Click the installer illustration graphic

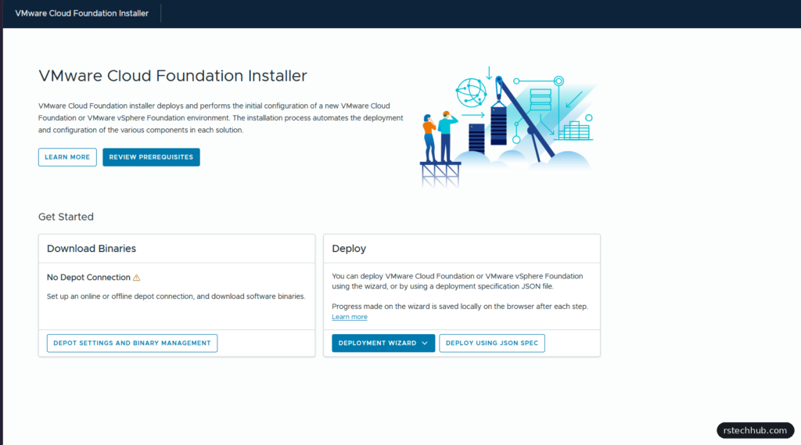pos(508,127)
